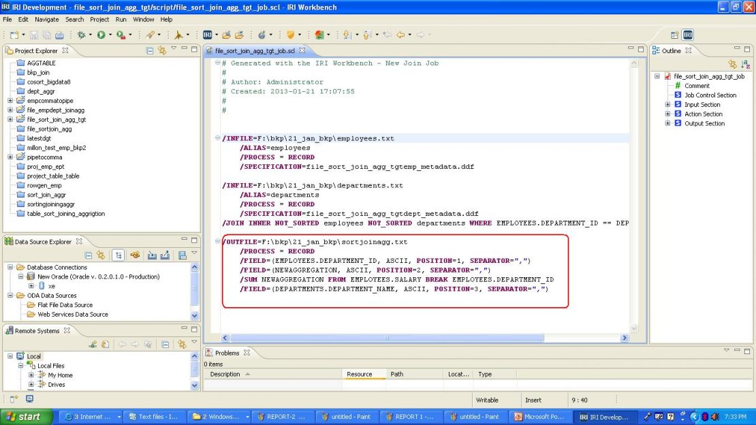Click Data Source Explorer scroll down arrow
This screenshot has width=756, height=425.
[194, 316]
